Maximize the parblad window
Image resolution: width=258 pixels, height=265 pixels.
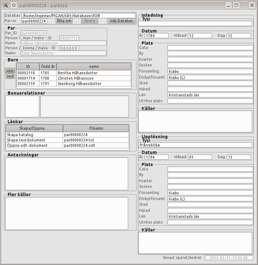coord(236,5)
